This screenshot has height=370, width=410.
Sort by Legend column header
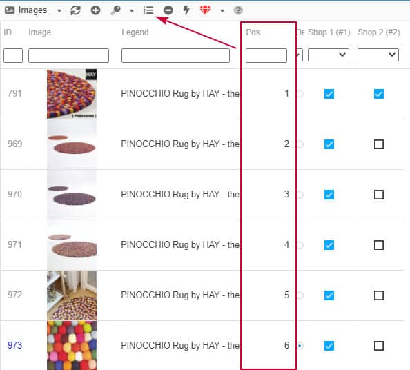pos(135,32)
